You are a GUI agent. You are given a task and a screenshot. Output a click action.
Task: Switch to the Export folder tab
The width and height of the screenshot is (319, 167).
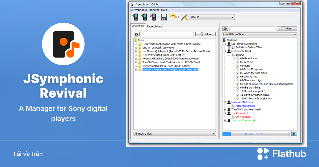coord(154,26)
